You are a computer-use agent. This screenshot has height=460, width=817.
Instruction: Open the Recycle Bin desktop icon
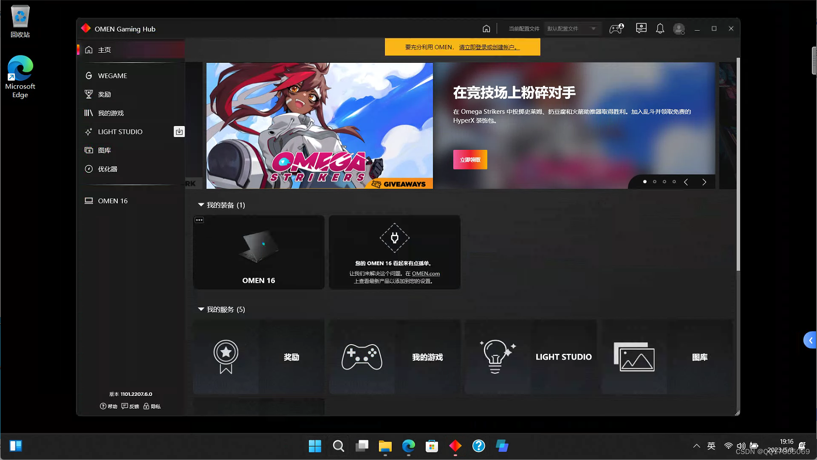point(20,22)
